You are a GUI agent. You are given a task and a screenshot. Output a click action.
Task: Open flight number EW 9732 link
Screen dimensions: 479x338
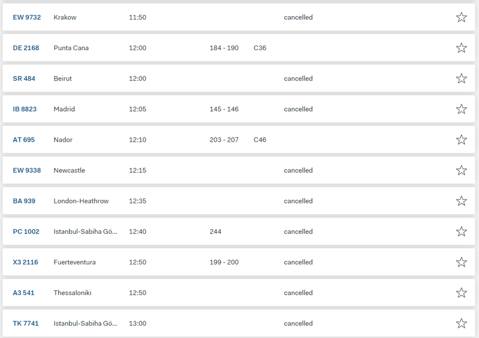click(x=27, y=17)
